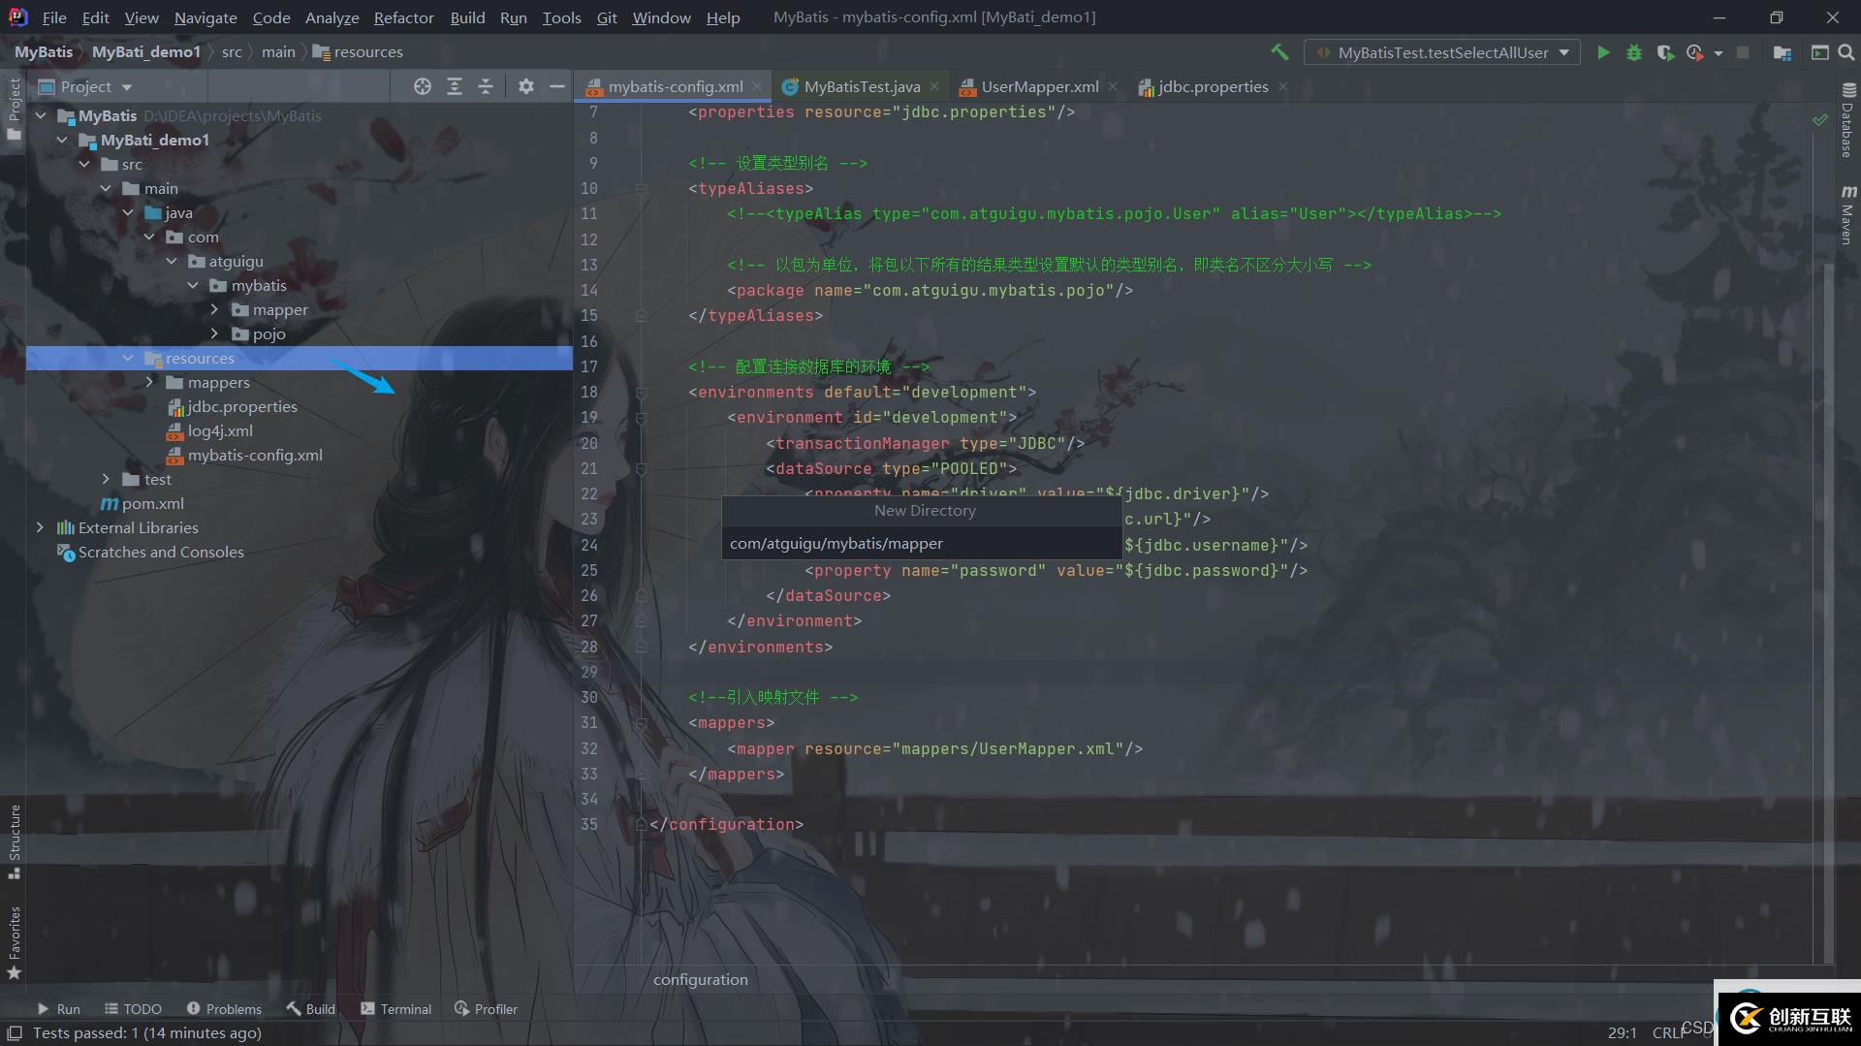Open Project Structure icon in toolbar
Image resolution: width=1861 pixels, height=1046 pixels.
(x=1782, y=52)
